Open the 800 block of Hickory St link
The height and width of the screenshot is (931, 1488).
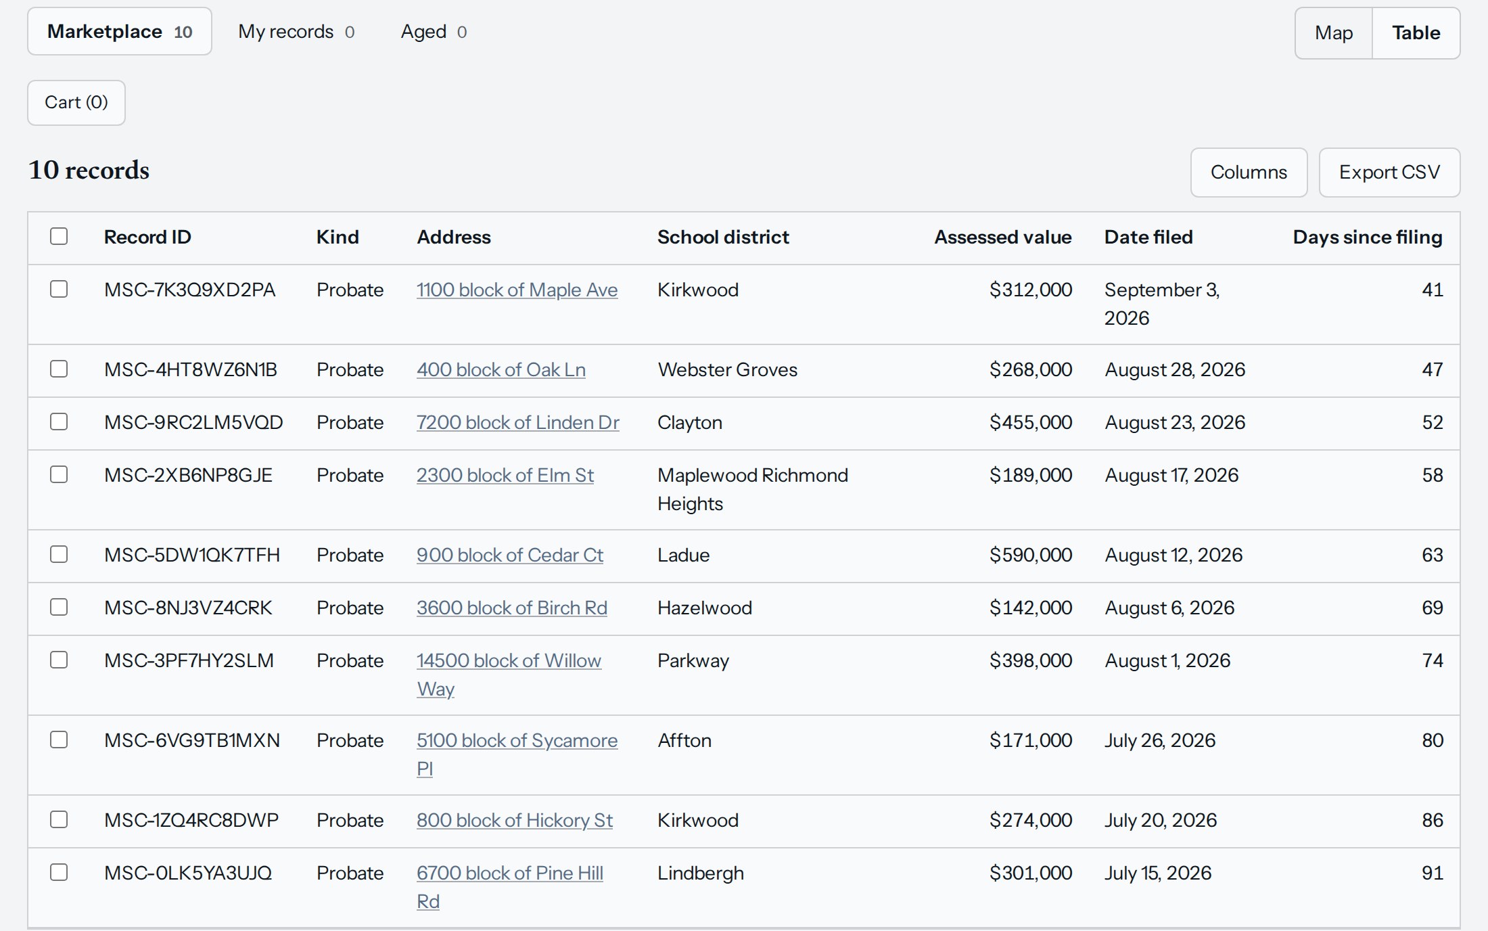[x=515, y=821]
